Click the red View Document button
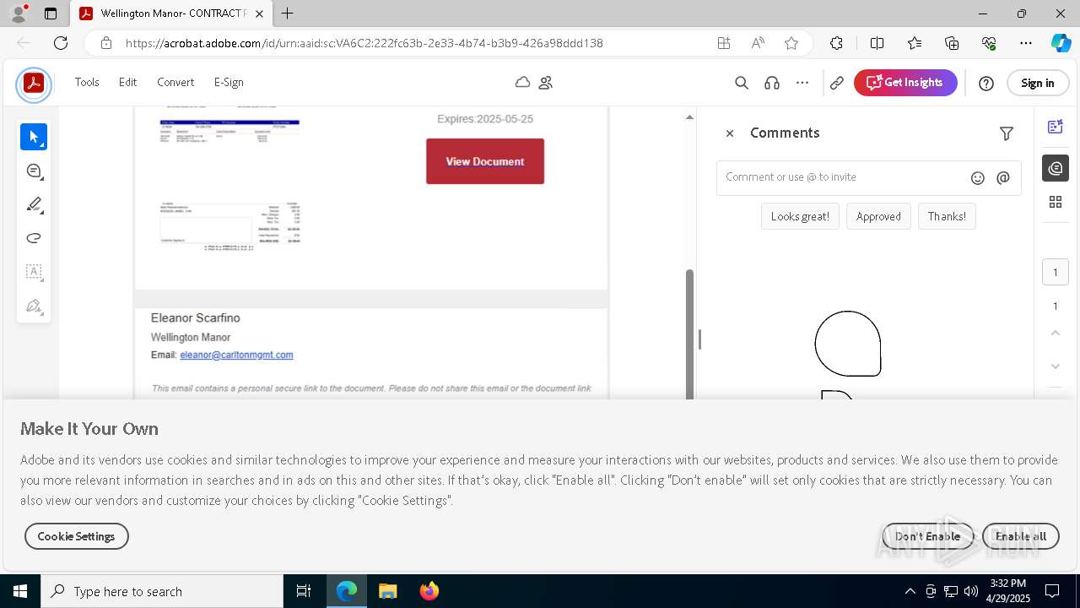 [x=485, y=161]
